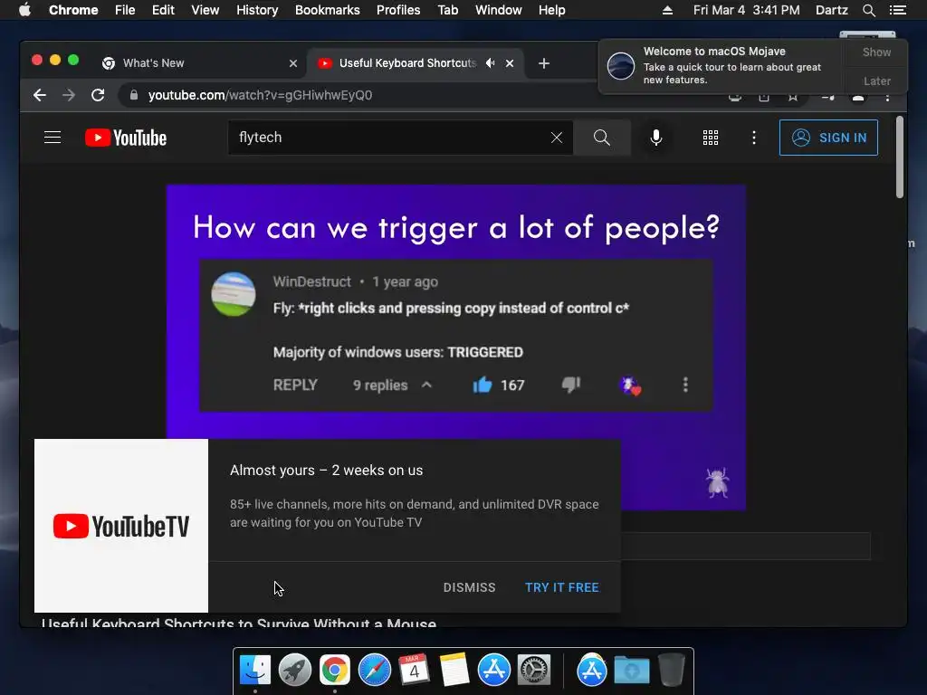Open Chrome from the Dock
Viewport: 927px width, 695px height.
335,671
